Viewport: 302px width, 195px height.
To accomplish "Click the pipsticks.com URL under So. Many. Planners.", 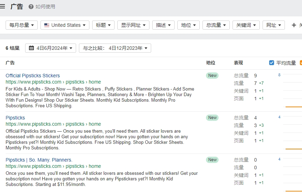I will tap(53, 166).
